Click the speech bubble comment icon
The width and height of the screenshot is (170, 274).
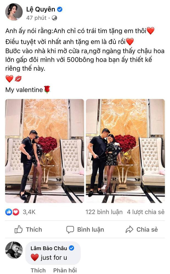click(70, 229)
